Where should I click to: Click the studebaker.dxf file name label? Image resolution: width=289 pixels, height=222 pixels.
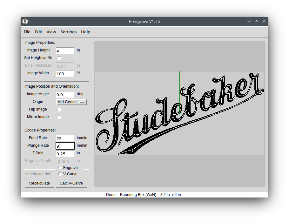37,174
